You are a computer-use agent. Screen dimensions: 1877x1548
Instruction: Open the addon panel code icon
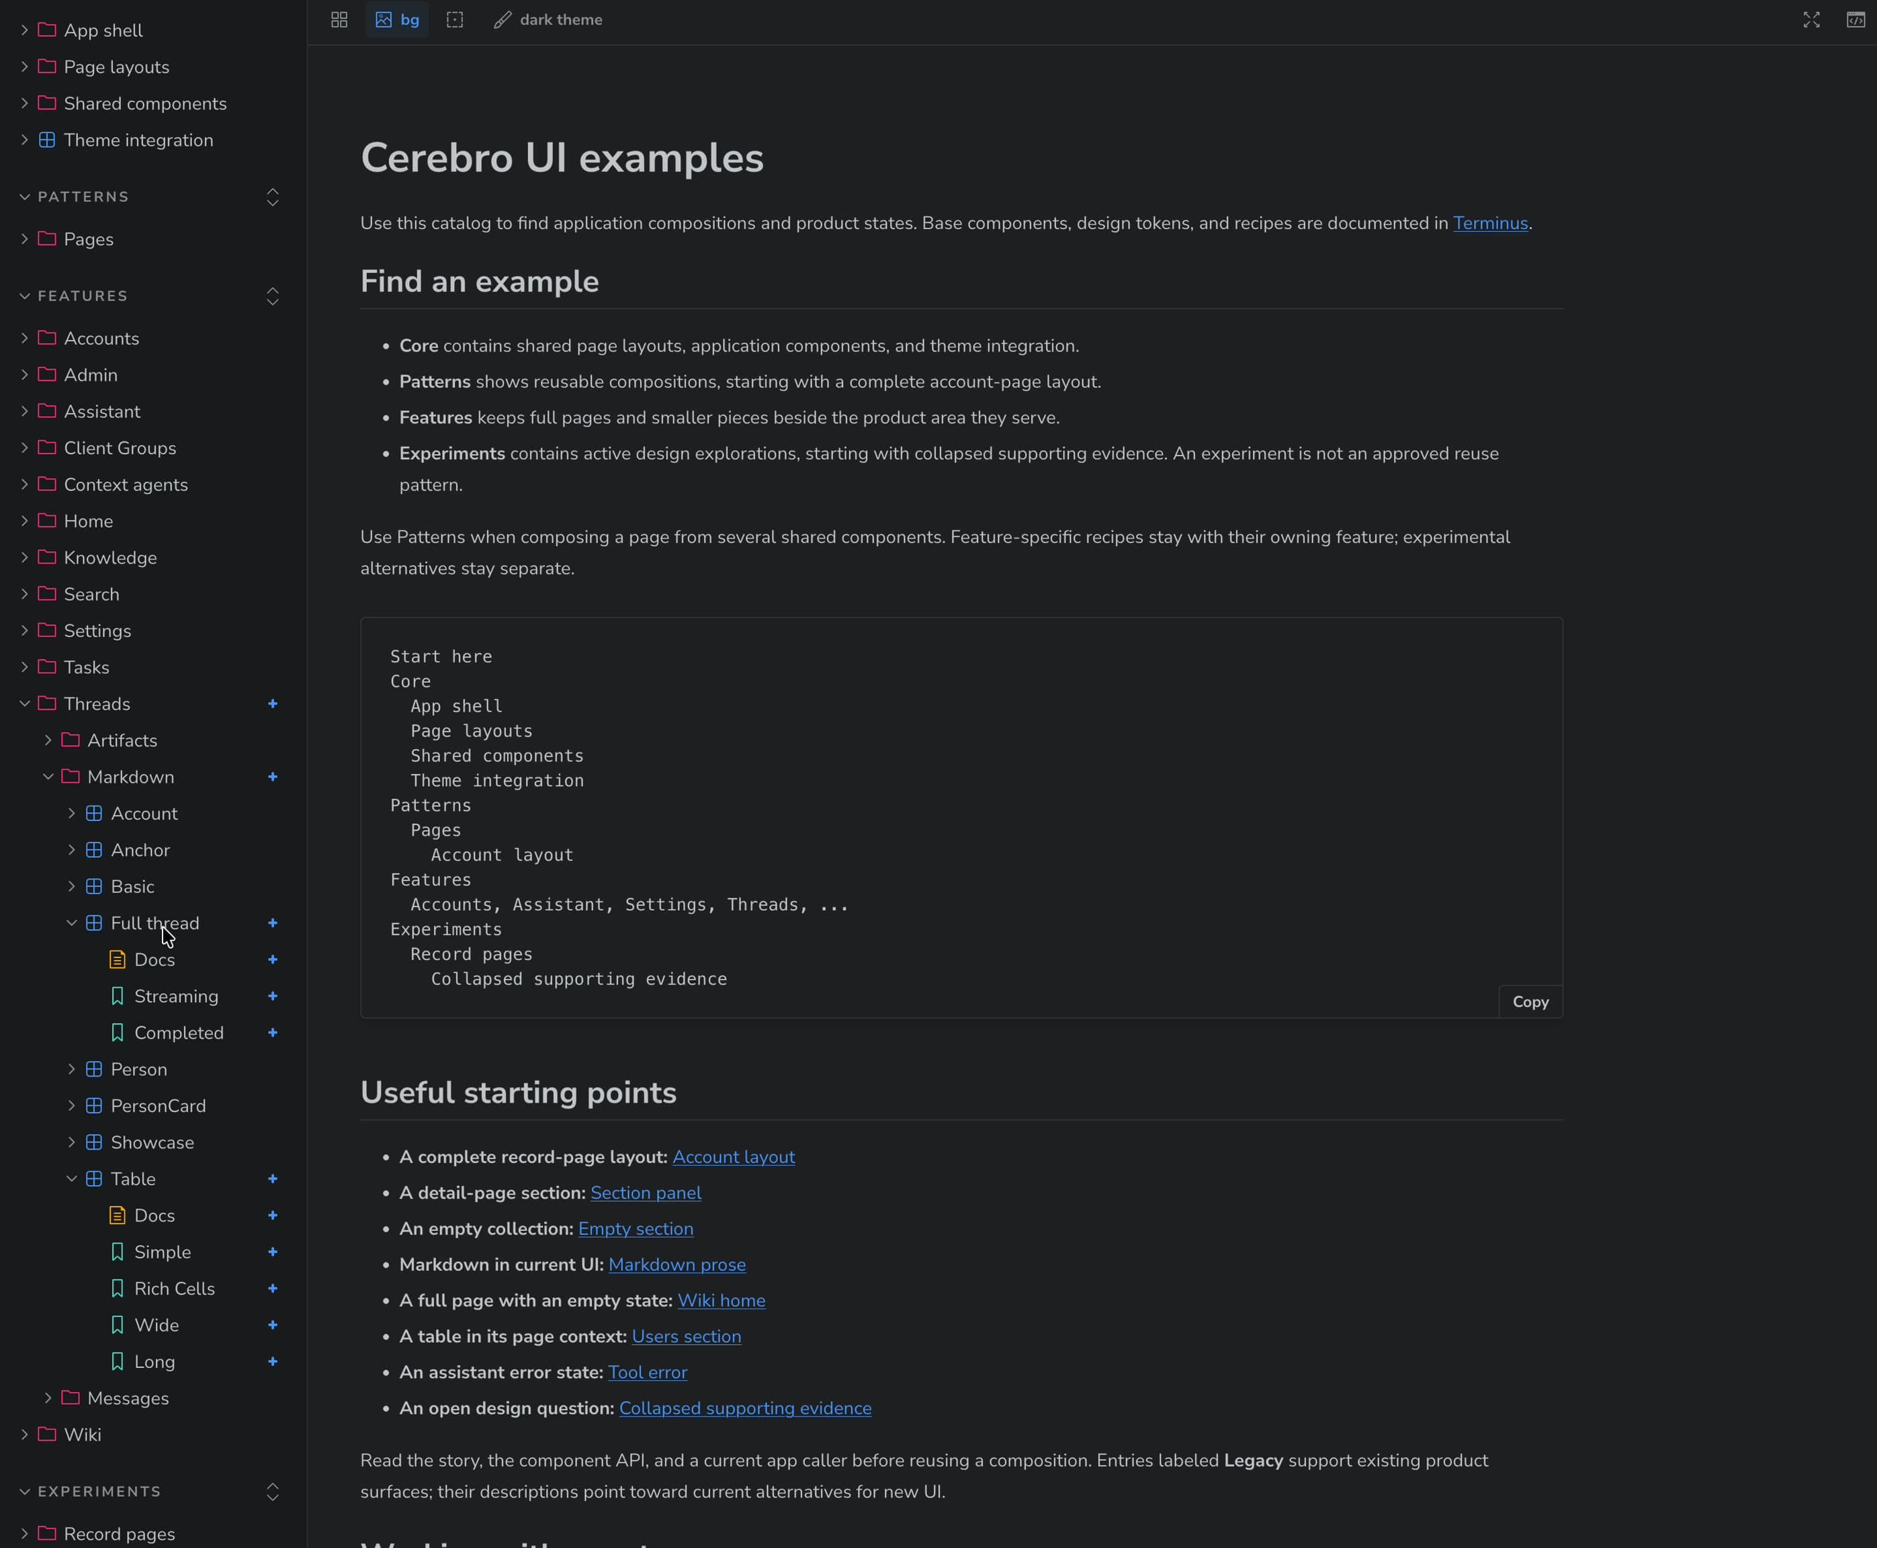(1856, 19)
